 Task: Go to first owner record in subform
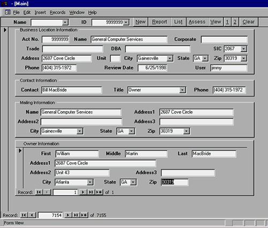point(39,192)
